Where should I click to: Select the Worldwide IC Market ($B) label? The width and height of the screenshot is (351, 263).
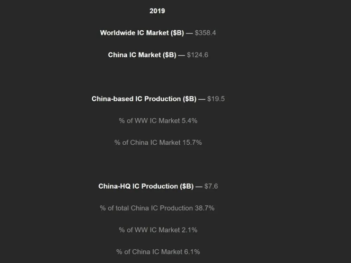[x=142, y=33]
